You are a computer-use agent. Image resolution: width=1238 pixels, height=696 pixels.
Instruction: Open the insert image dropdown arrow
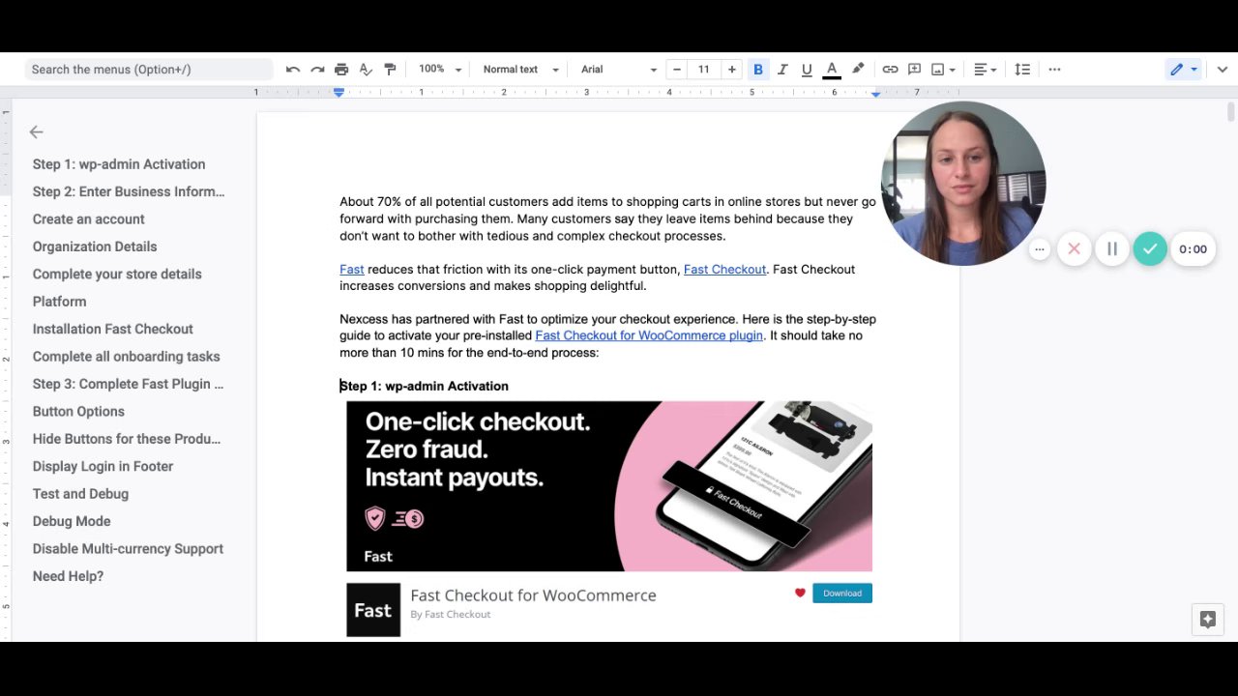pos(953,70)
